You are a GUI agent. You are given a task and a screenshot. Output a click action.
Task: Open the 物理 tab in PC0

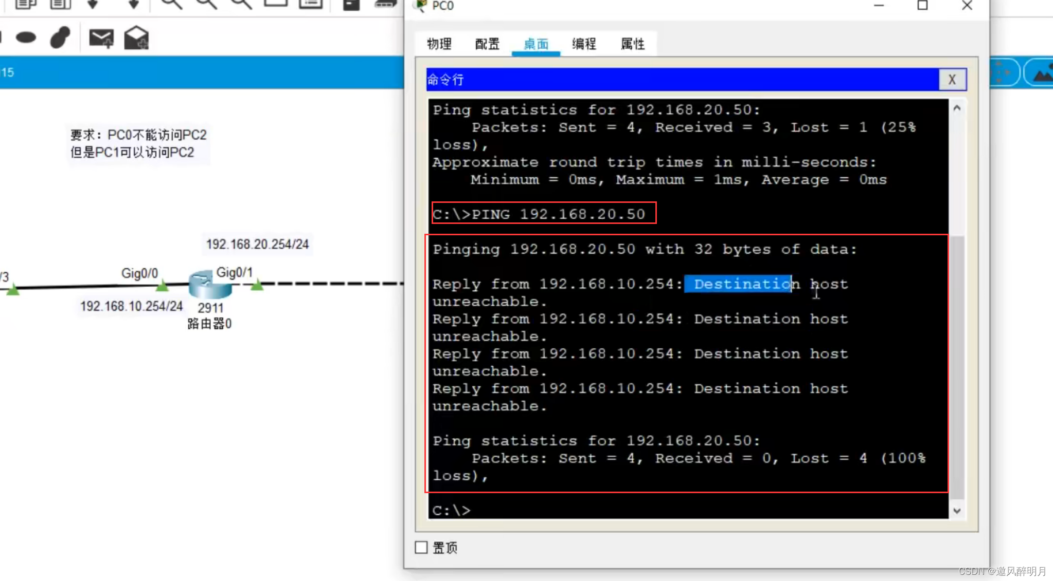[x=439, y=44]
